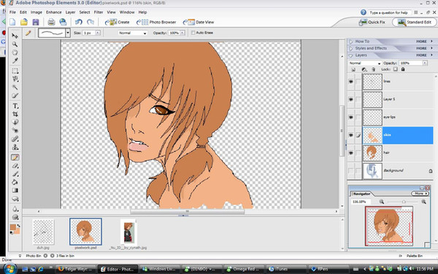Switch to Quick Fix mode
The width and height of the screenshot is (438, 274).
(372, 22)
